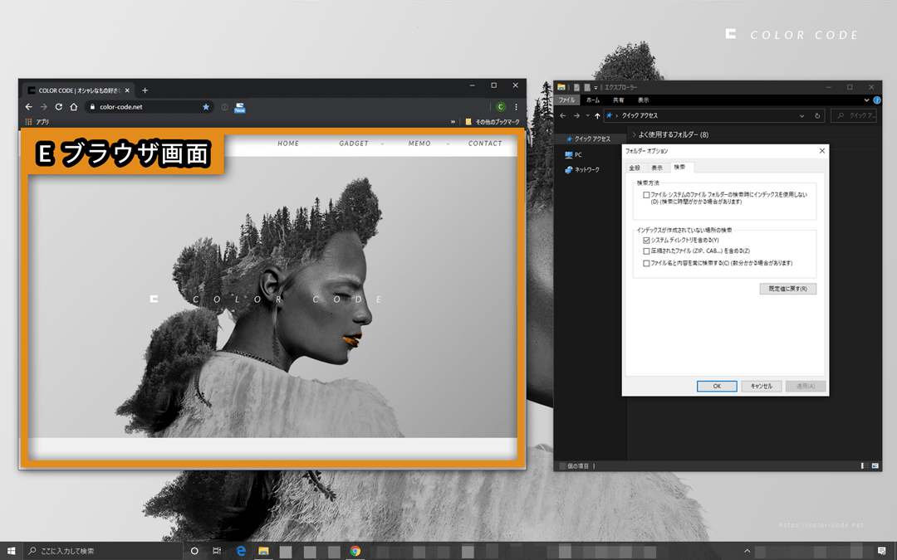Expand the GADGET menu chevron
Viewport: 897px width, 560px height.
point(382,144)
